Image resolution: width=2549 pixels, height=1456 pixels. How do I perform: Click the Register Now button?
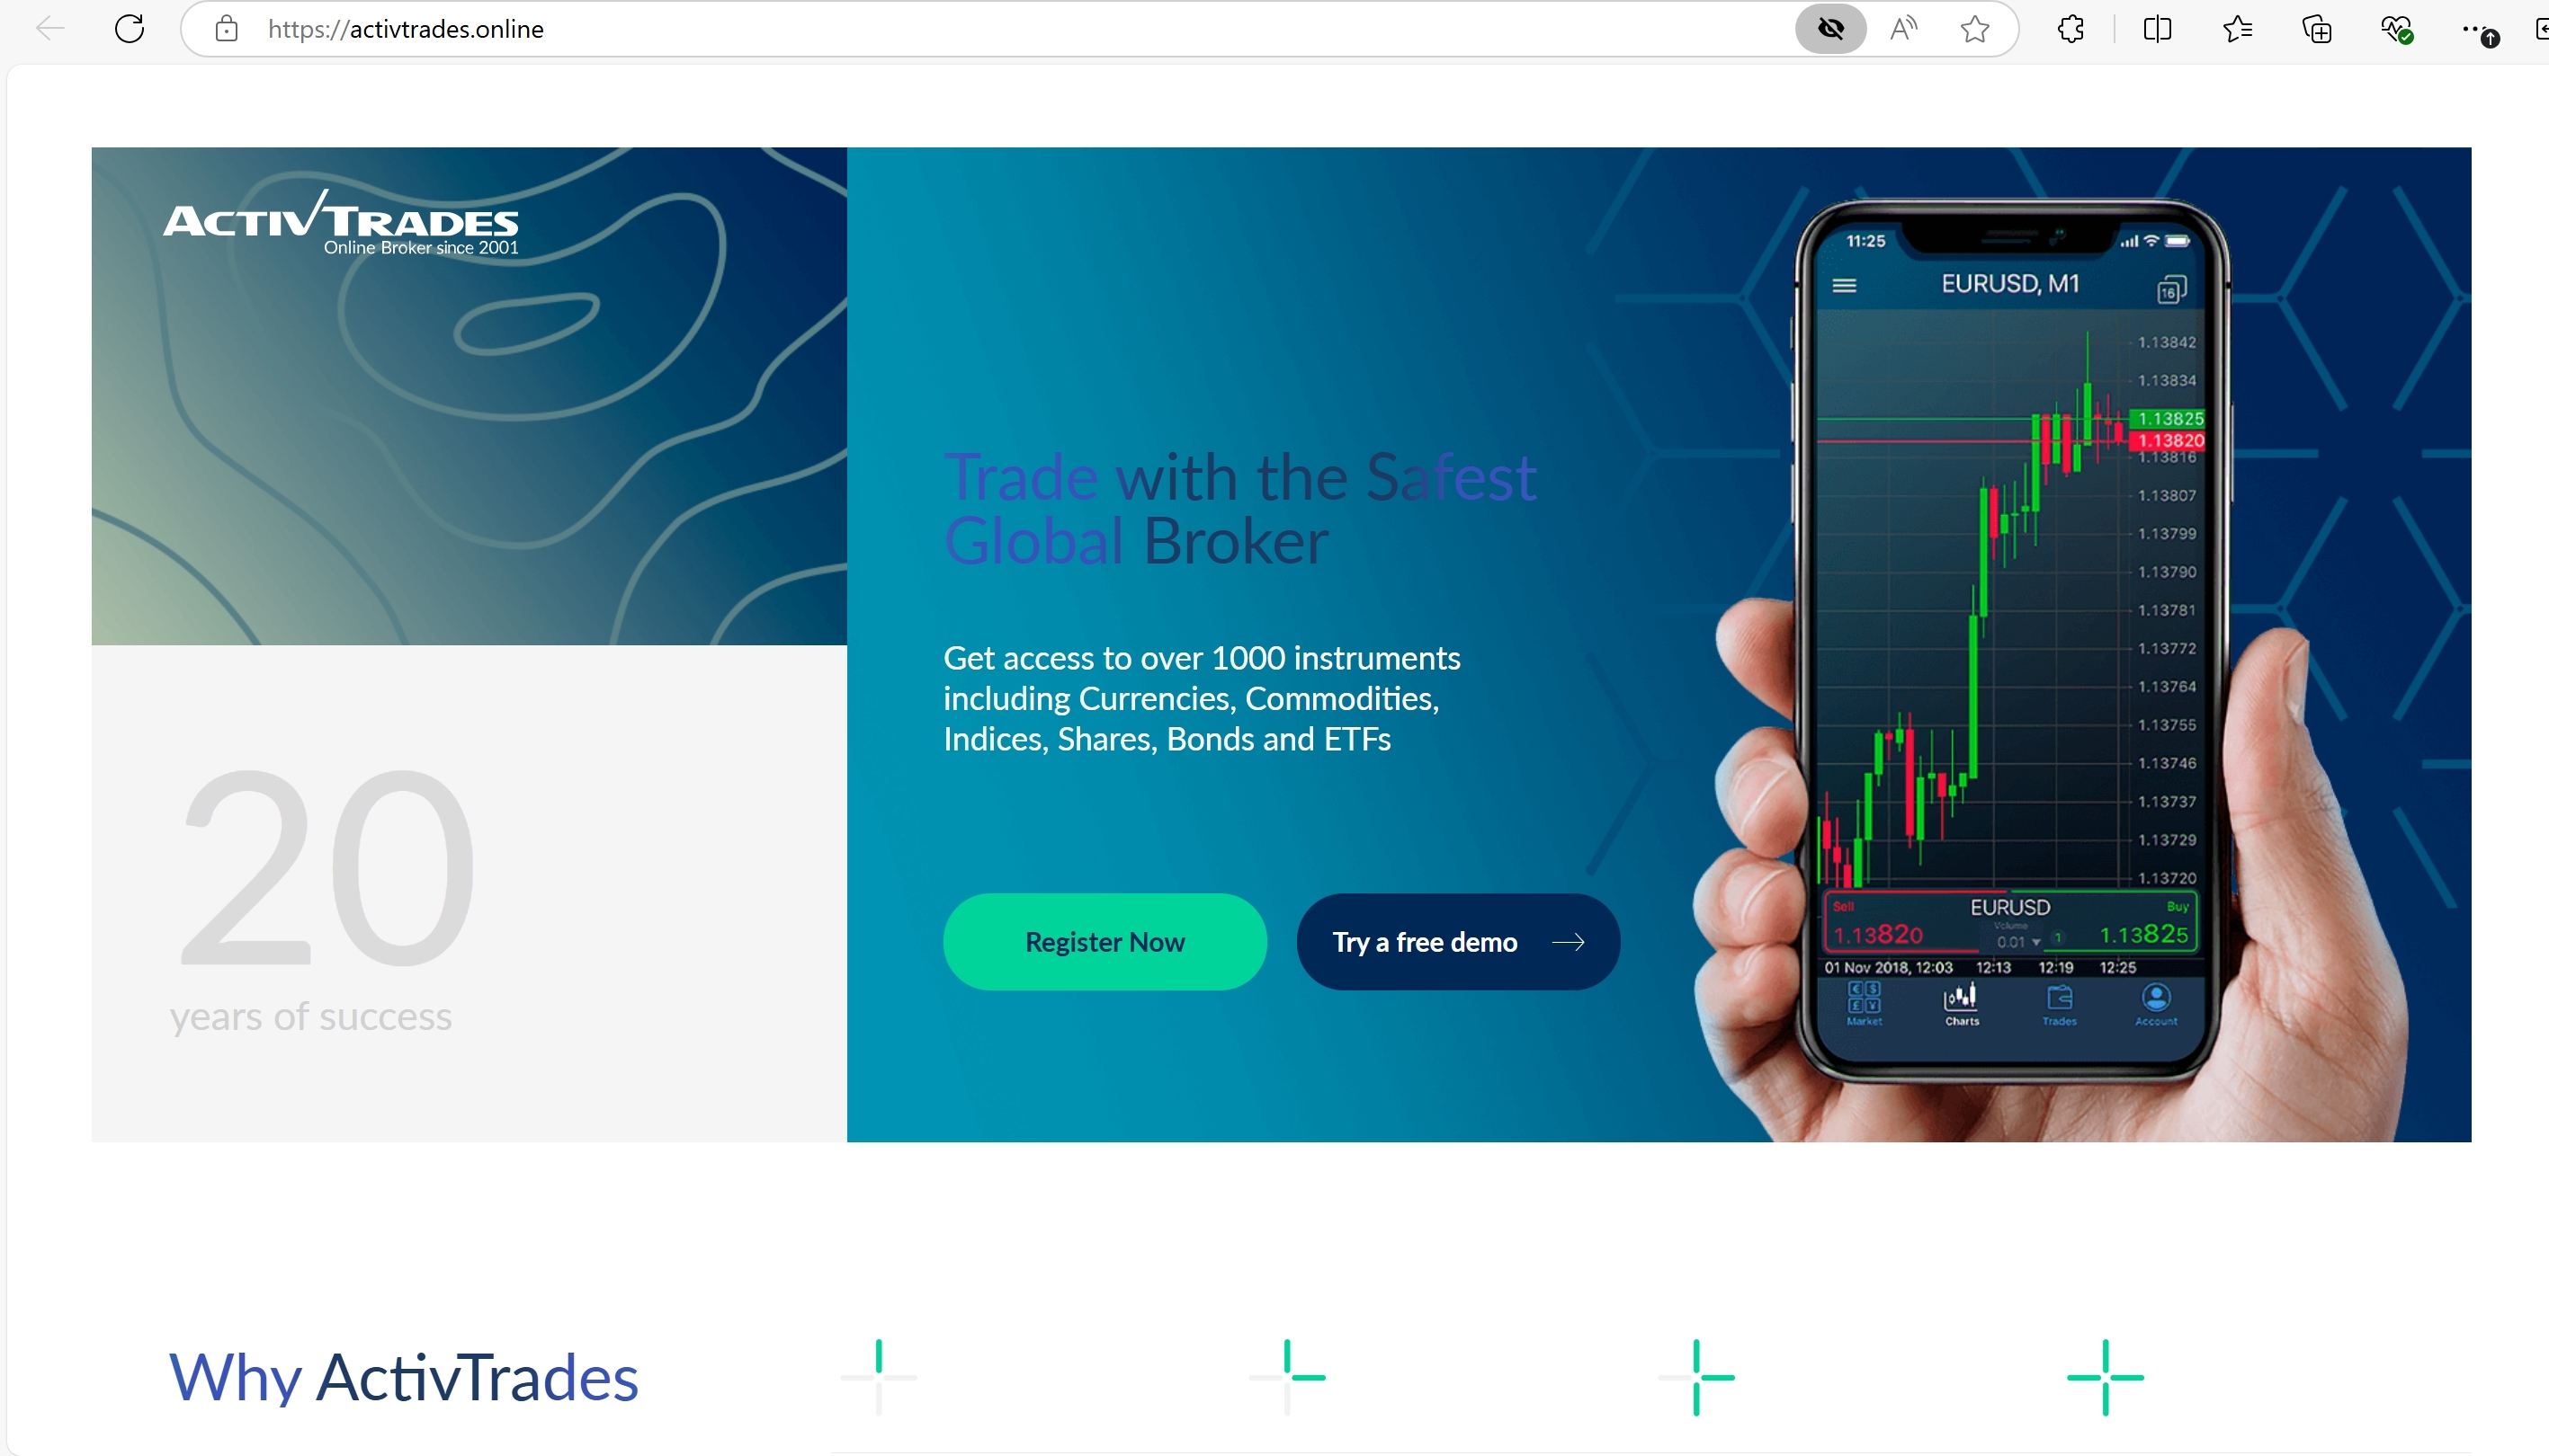point(1105,942)
